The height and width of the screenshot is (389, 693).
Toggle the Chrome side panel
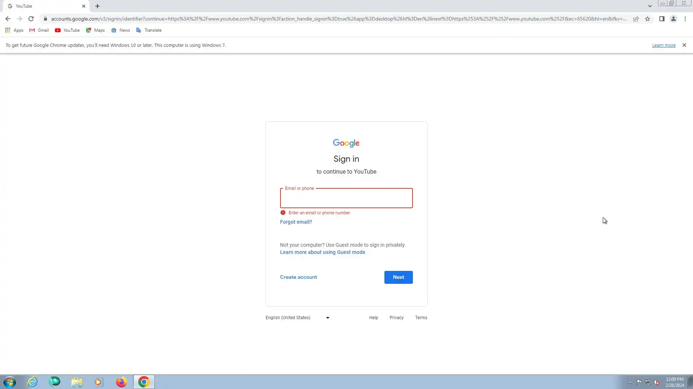(x=662, y=19)
